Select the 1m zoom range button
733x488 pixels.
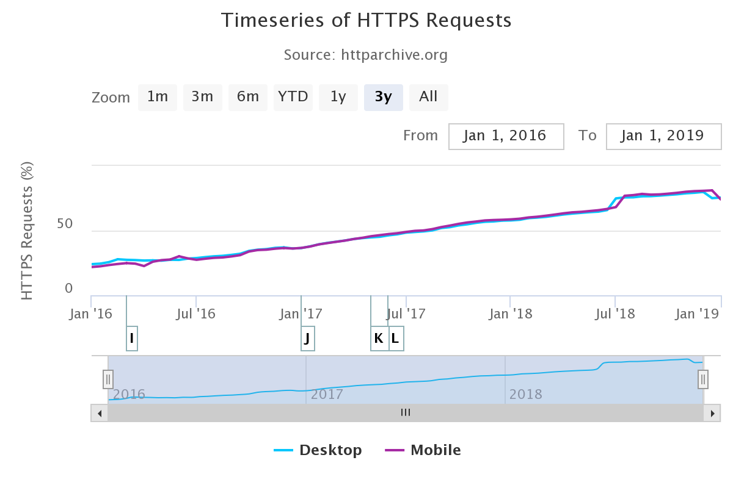coord(158,97)
